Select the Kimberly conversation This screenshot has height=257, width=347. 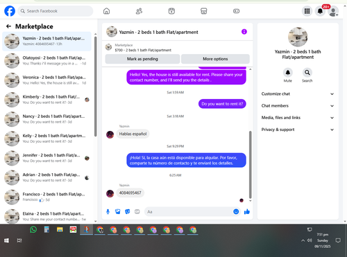(46, 100)
